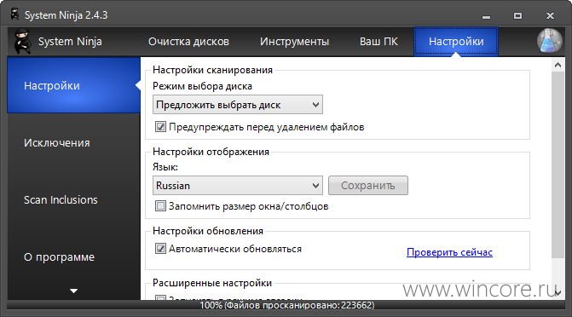
Task: Click the blue flask icon in header
Action: tap(549, 41)
